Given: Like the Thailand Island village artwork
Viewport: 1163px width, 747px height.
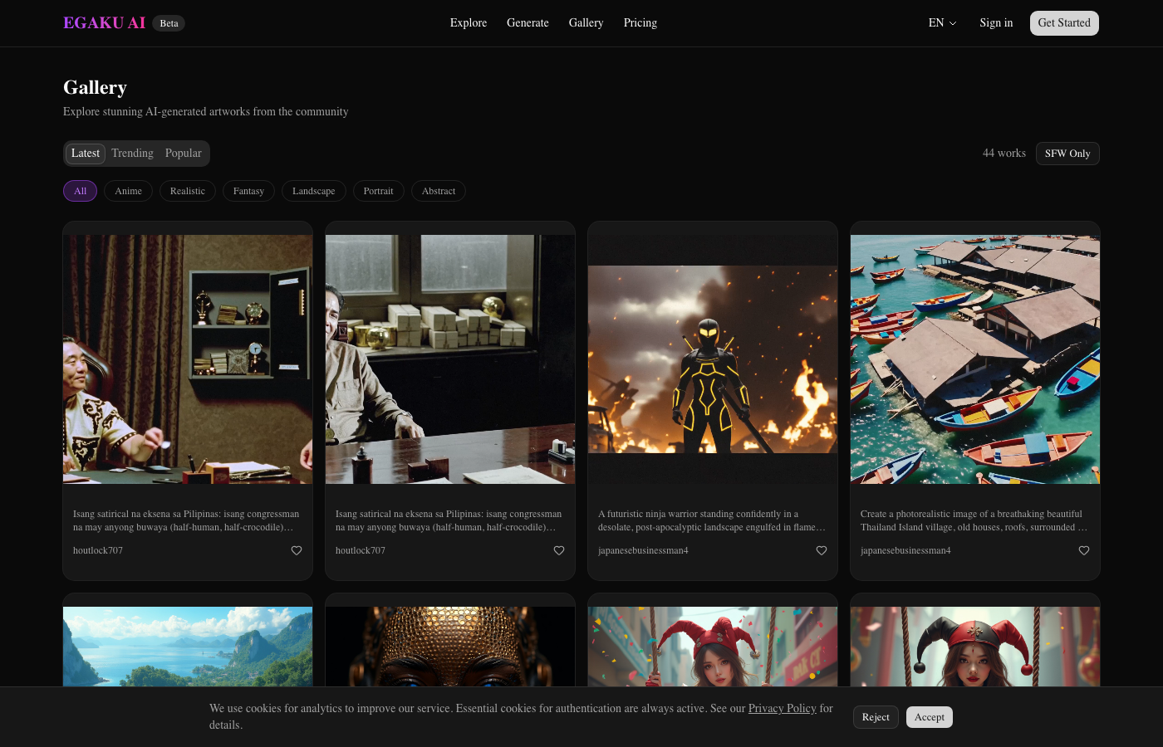Looking at the screenshot, I should [1084, 550].
